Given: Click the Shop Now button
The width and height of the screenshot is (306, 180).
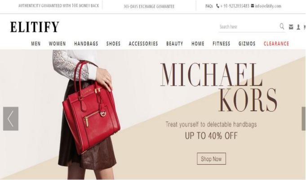Looking at the screenshot, I should [x=211, y=159].
